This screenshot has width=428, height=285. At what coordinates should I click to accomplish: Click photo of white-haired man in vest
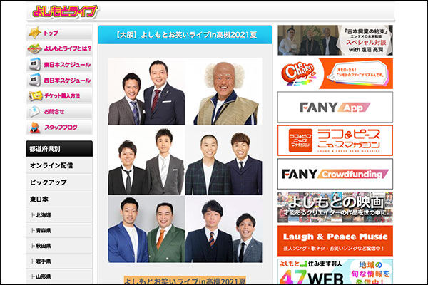[223, 91]
